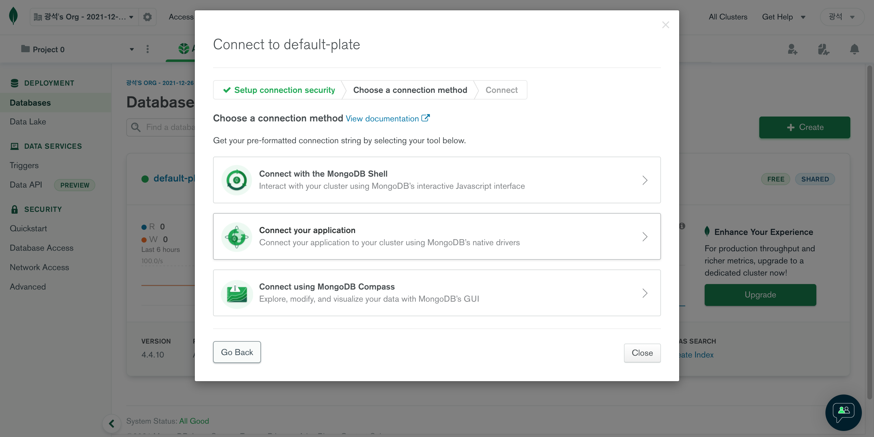Choose Connect with the MongoDB Shell
Image resolution: width=874 pixels, height=437 pixels.
click(437, 180)
